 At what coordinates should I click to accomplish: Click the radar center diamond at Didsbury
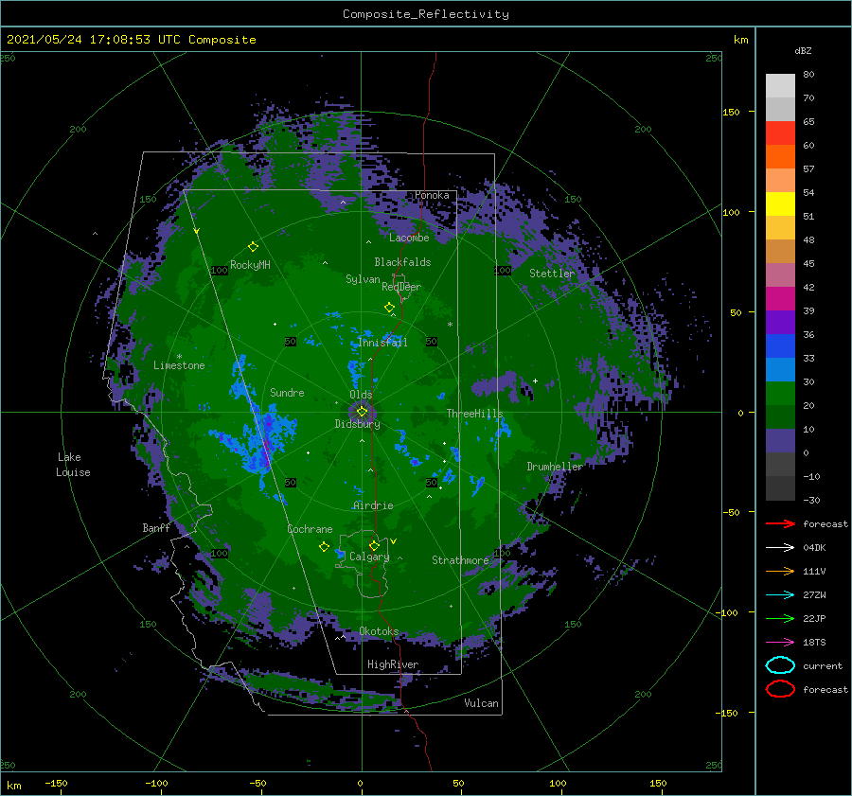tap(362, 412)
